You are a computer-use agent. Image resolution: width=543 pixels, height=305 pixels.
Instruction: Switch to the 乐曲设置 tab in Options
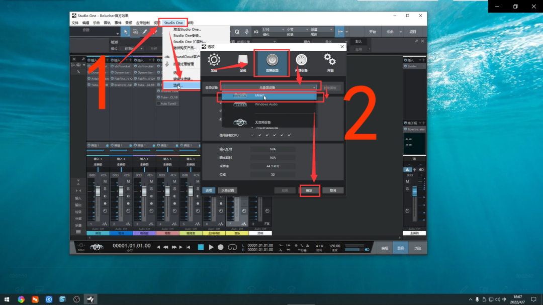pos(228,190)
